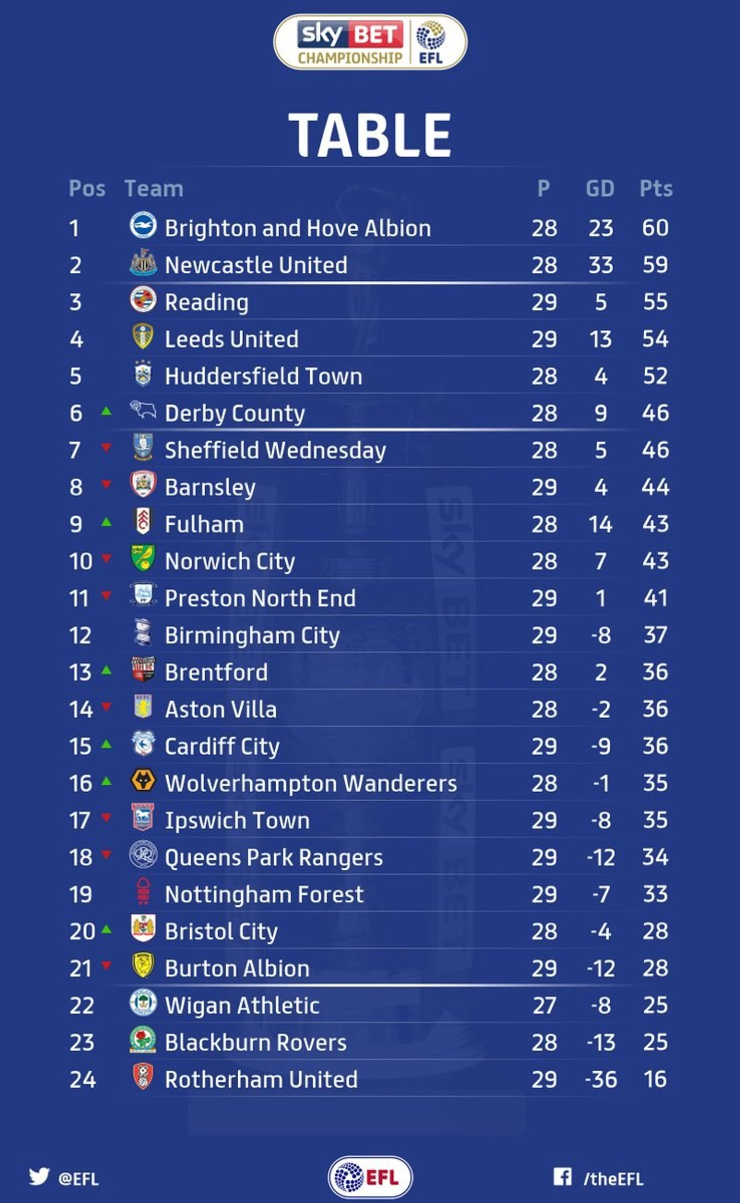
Task: Open the /theEFL Facebook link
Action: [x=613, y=1179]
